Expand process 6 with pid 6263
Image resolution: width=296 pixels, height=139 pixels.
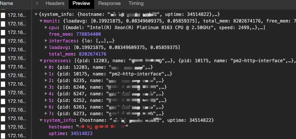[x=46, y=107]
